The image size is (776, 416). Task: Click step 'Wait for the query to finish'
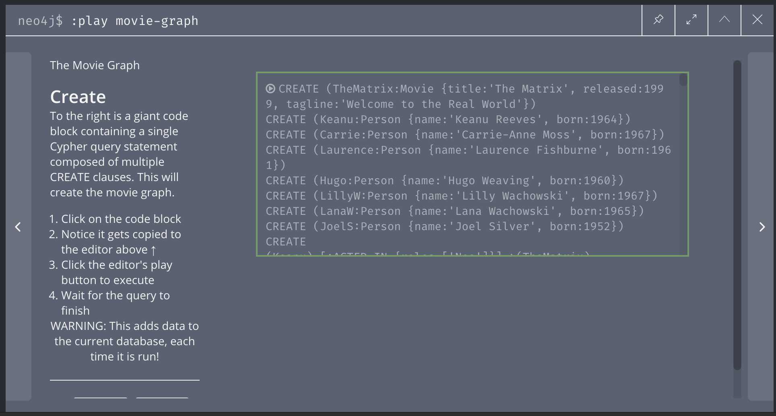116,303
